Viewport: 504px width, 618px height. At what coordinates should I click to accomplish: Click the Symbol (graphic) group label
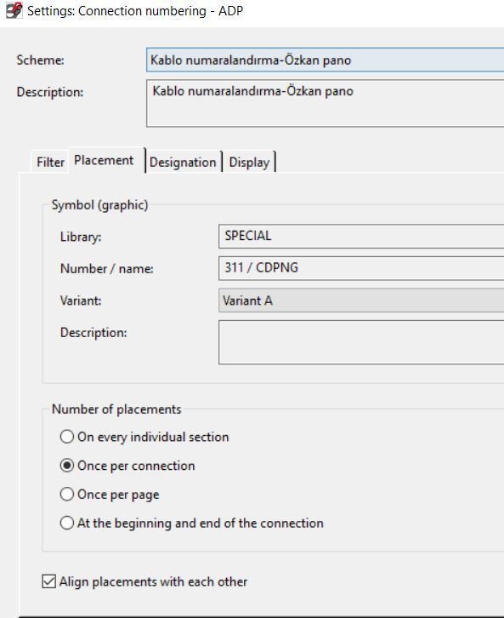(100, 205)
